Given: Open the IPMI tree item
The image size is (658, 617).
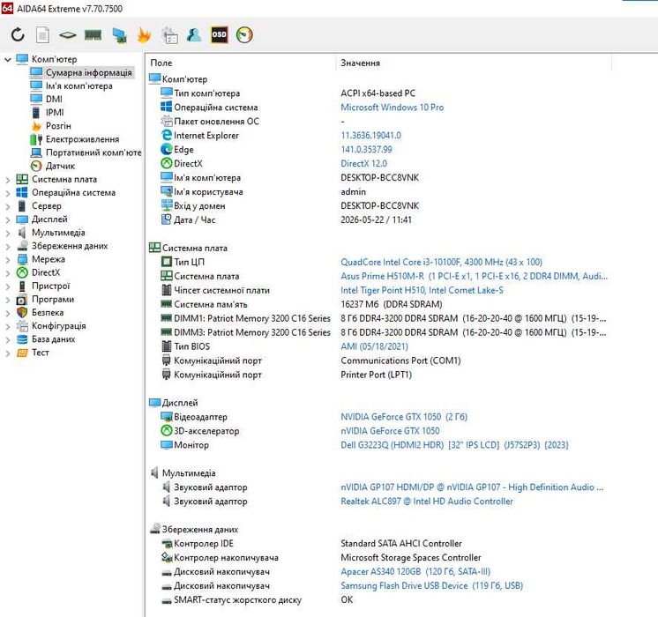Looking at the screenshot, I should coord(55,113).
